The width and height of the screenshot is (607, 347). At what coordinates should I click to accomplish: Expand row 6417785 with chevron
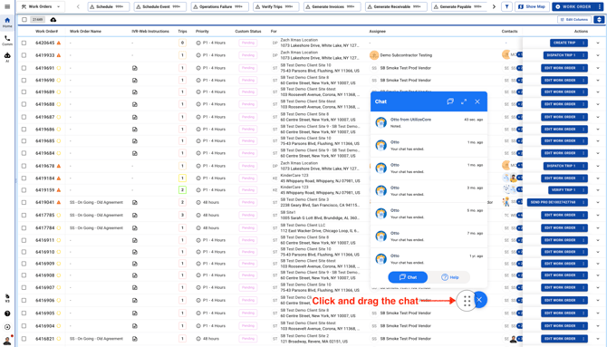coord(598,215)
